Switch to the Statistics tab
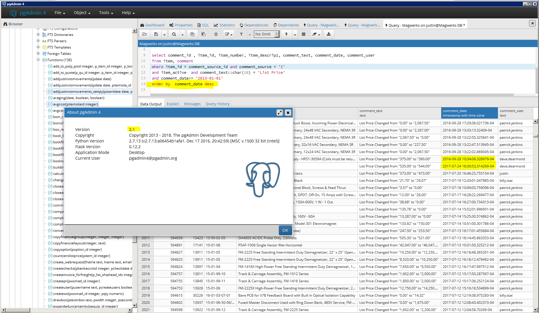Viewport: 539px width, 313px height. 224,25
